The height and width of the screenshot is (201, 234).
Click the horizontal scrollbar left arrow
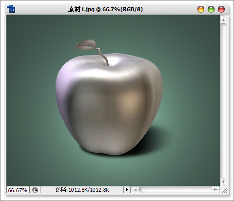(x=135, y=189)
